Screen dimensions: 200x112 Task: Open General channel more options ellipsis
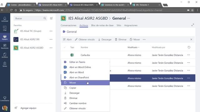128,18
